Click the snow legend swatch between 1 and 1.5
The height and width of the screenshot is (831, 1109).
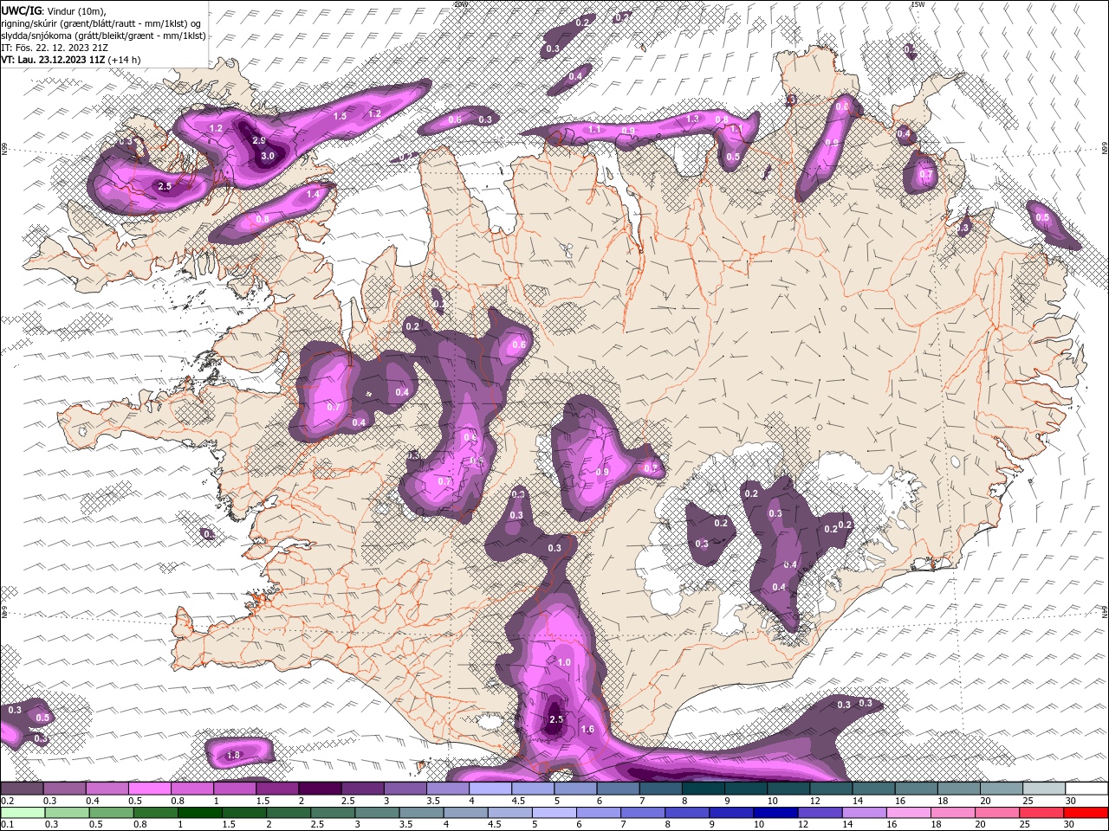[x=235, y=789]
